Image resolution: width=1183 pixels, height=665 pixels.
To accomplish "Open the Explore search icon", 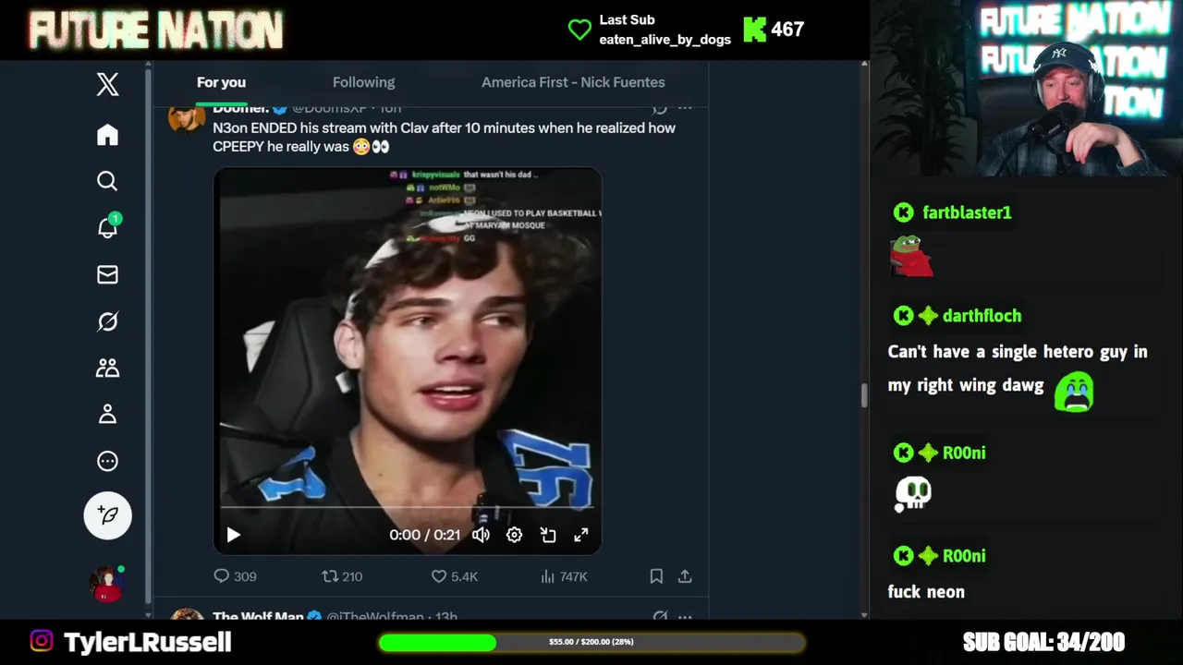I will click(x=107, y=181).
